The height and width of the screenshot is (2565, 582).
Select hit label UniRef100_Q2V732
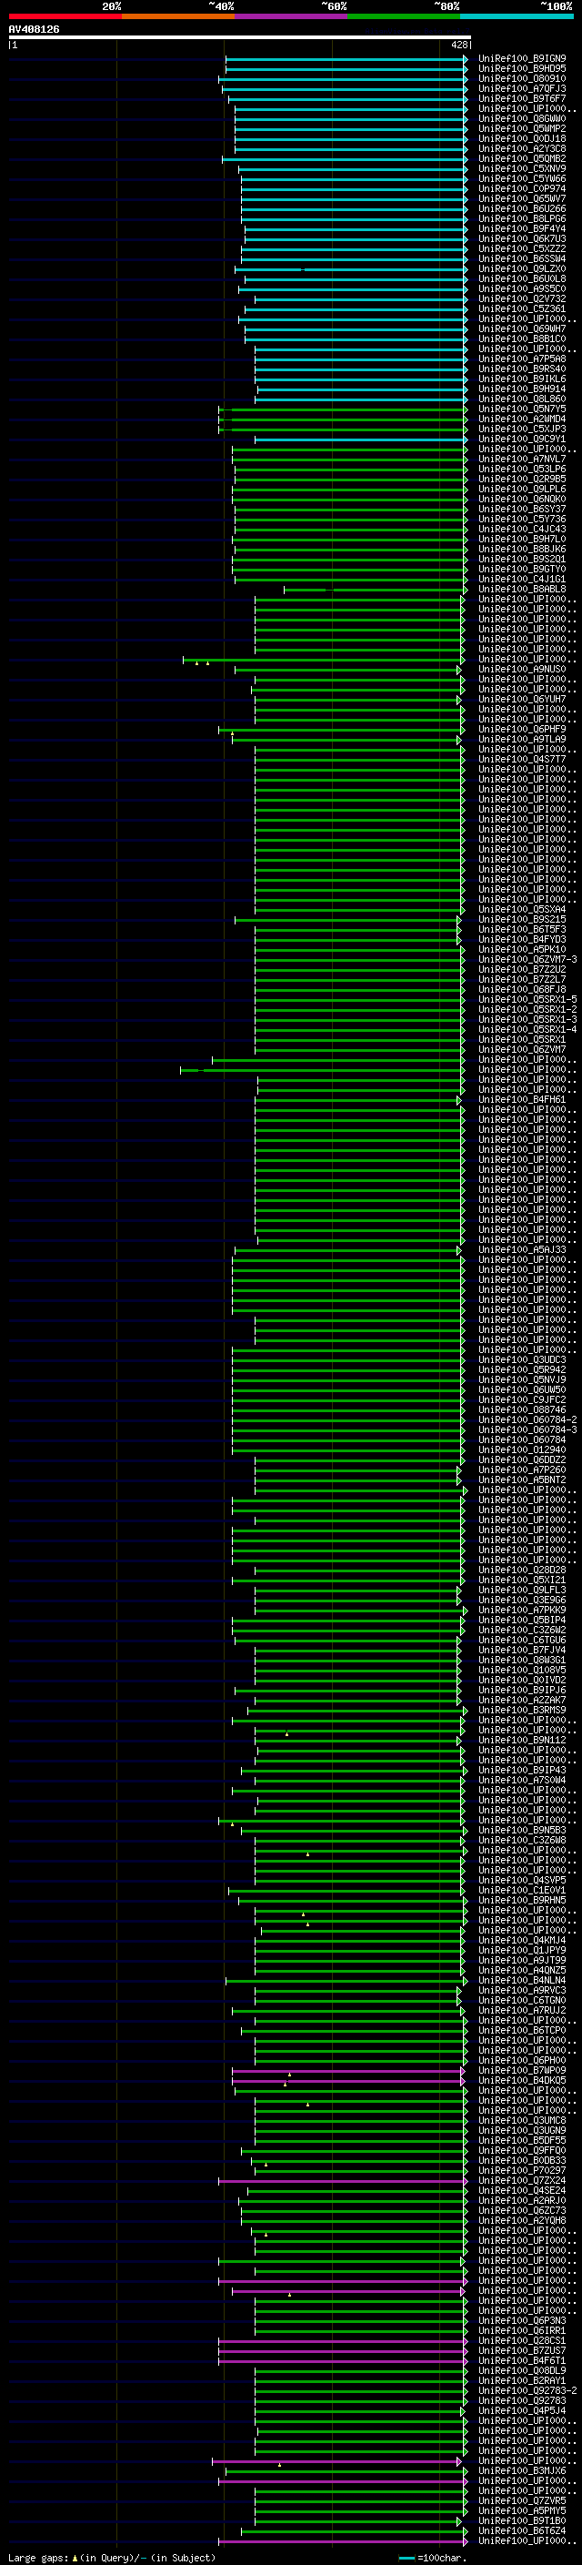(522, 298)
